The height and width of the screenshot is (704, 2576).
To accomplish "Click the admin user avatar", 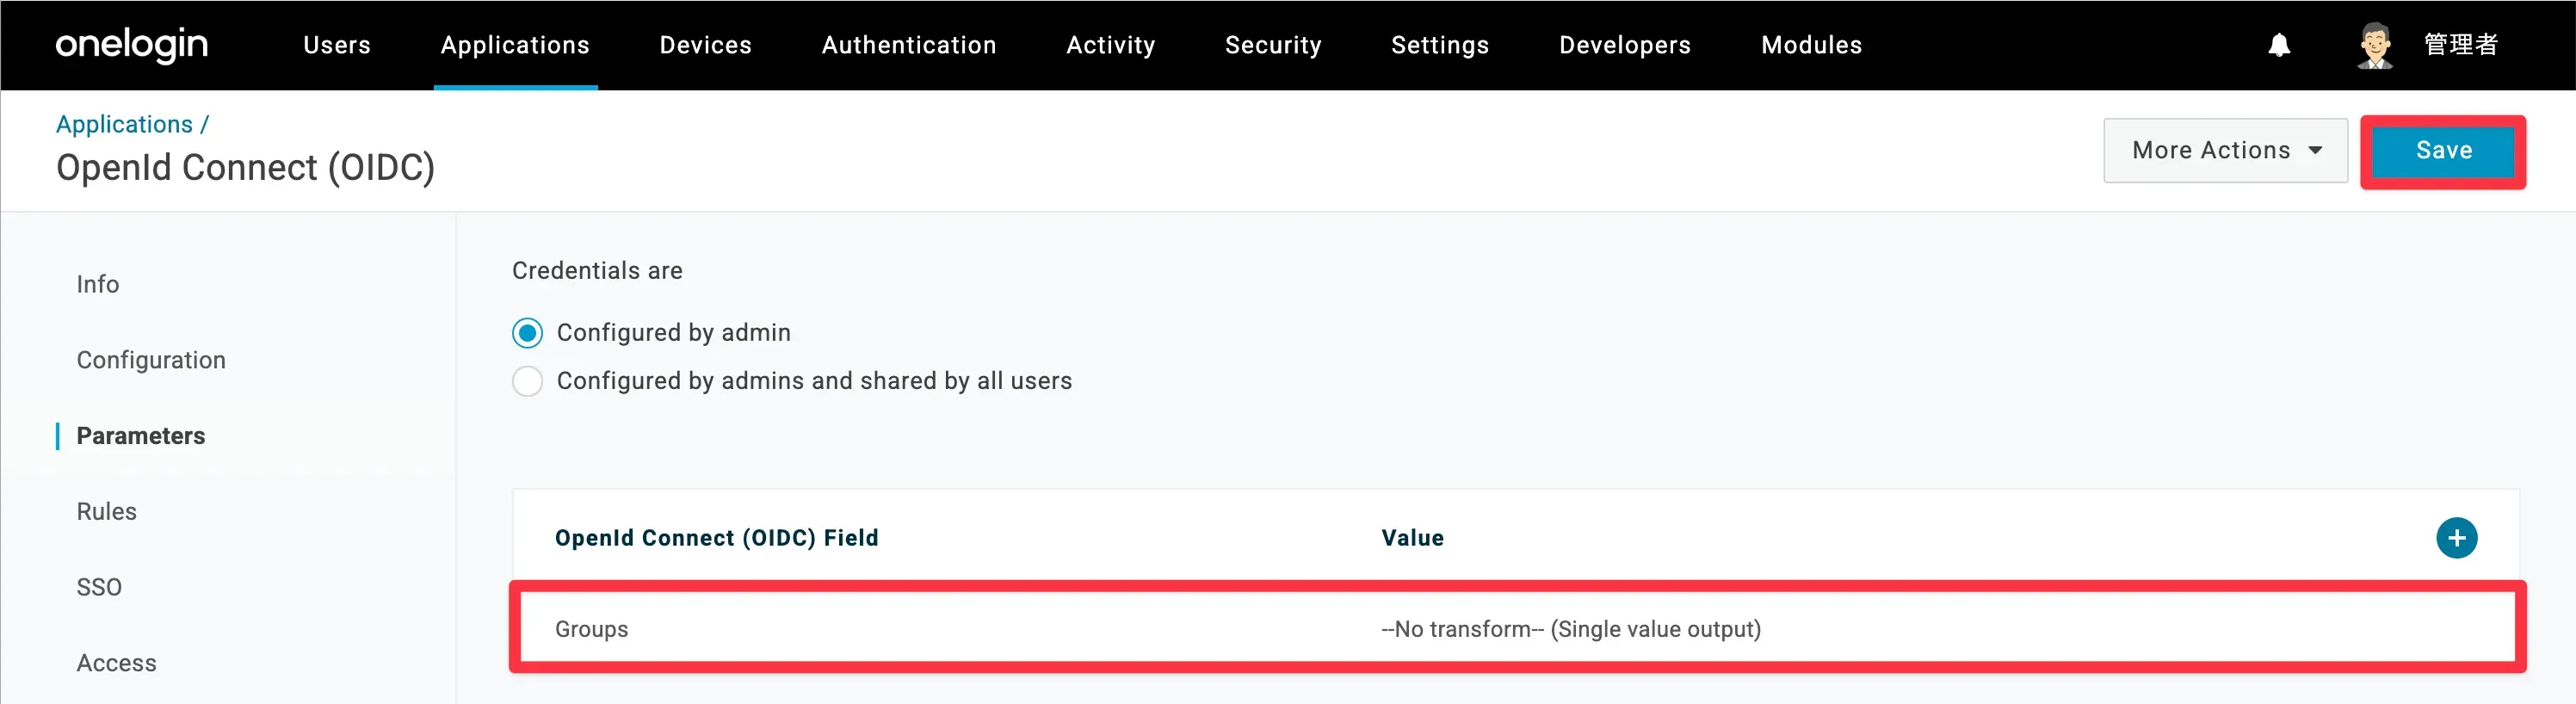I will (2375, 45).
